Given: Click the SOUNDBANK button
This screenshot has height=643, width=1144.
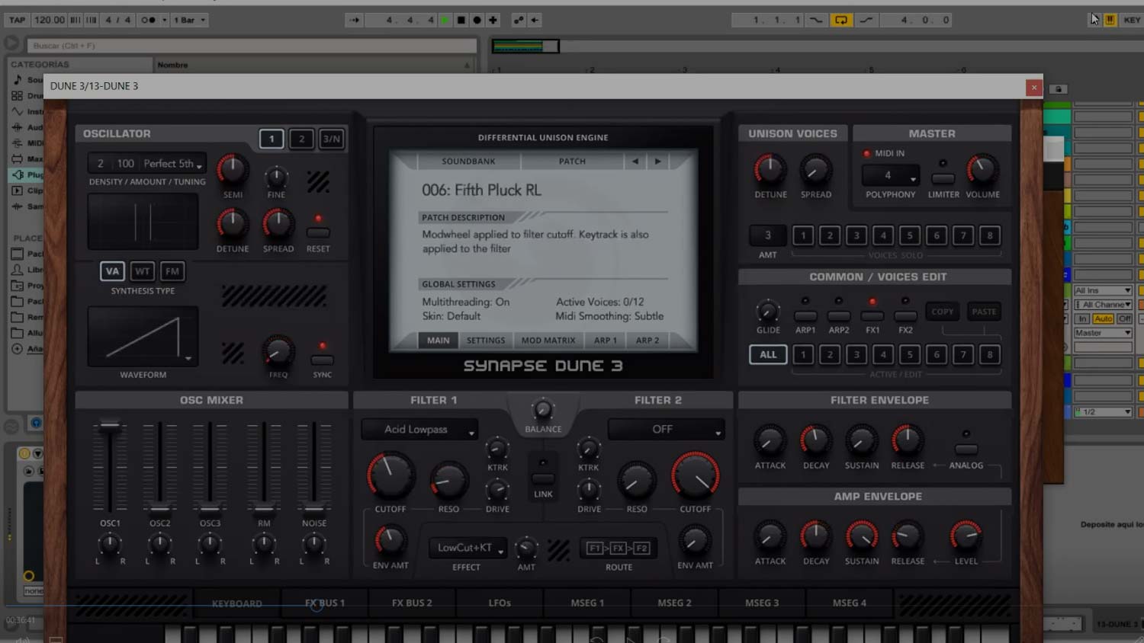Looking at the screenshot, I should tap(468, 162).
